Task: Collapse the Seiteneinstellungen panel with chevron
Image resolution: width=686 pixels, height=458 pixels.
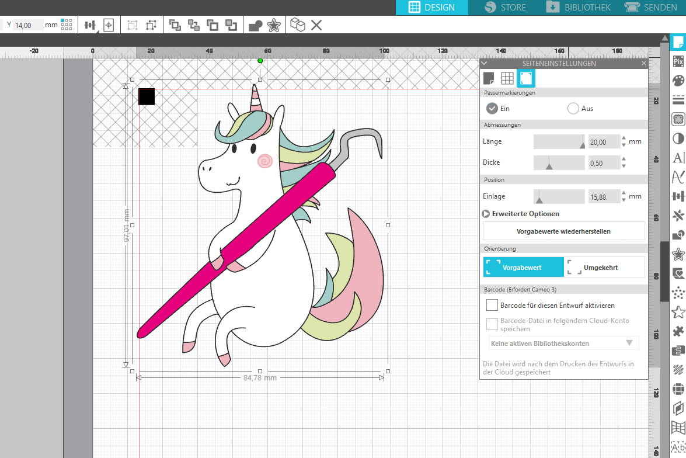Action: pyautogui.click(x=484, y=63)
